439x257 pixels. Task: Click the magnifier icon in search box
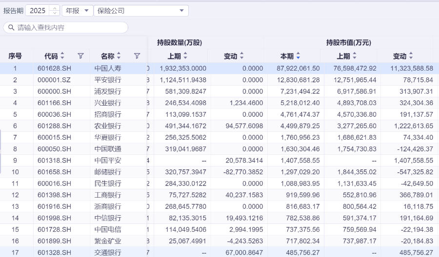coord(11,28)
